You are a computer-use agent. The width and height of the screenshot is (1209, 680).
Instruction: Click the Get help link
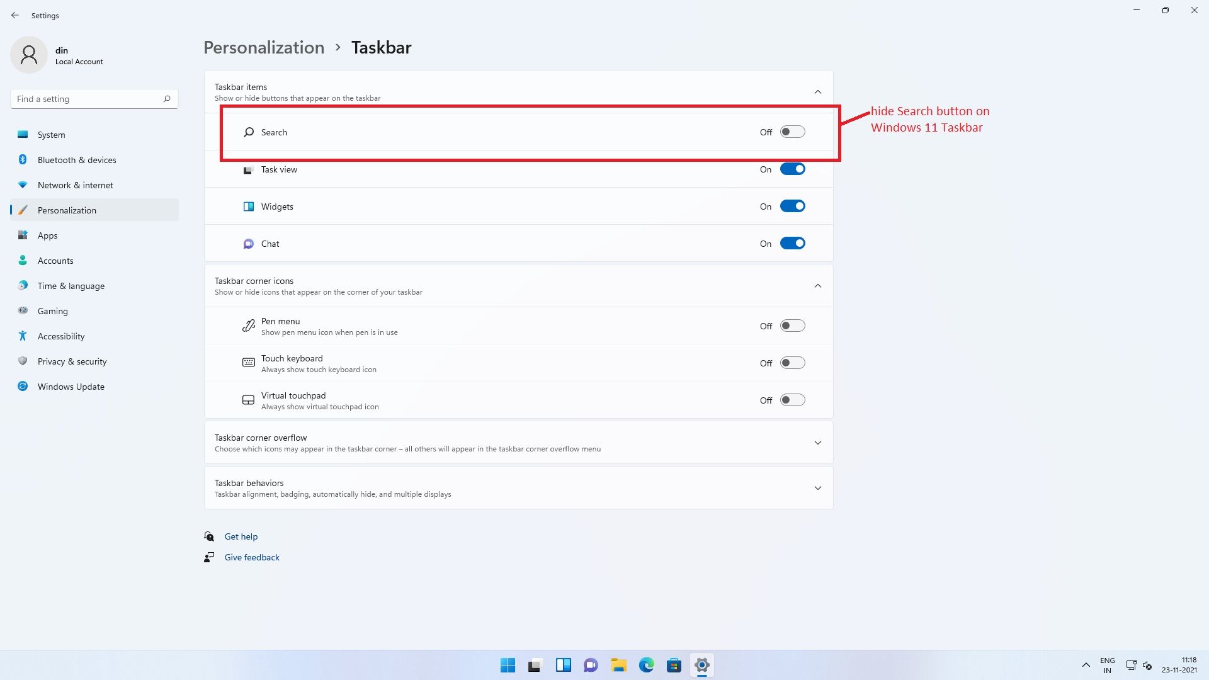241,536
